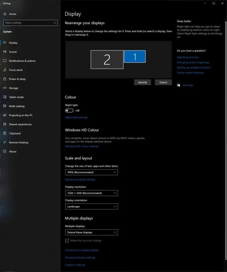Toggle the Night light switch
Image resolution: width=227 pixels, height=272 pixels.
click(69, 110)
